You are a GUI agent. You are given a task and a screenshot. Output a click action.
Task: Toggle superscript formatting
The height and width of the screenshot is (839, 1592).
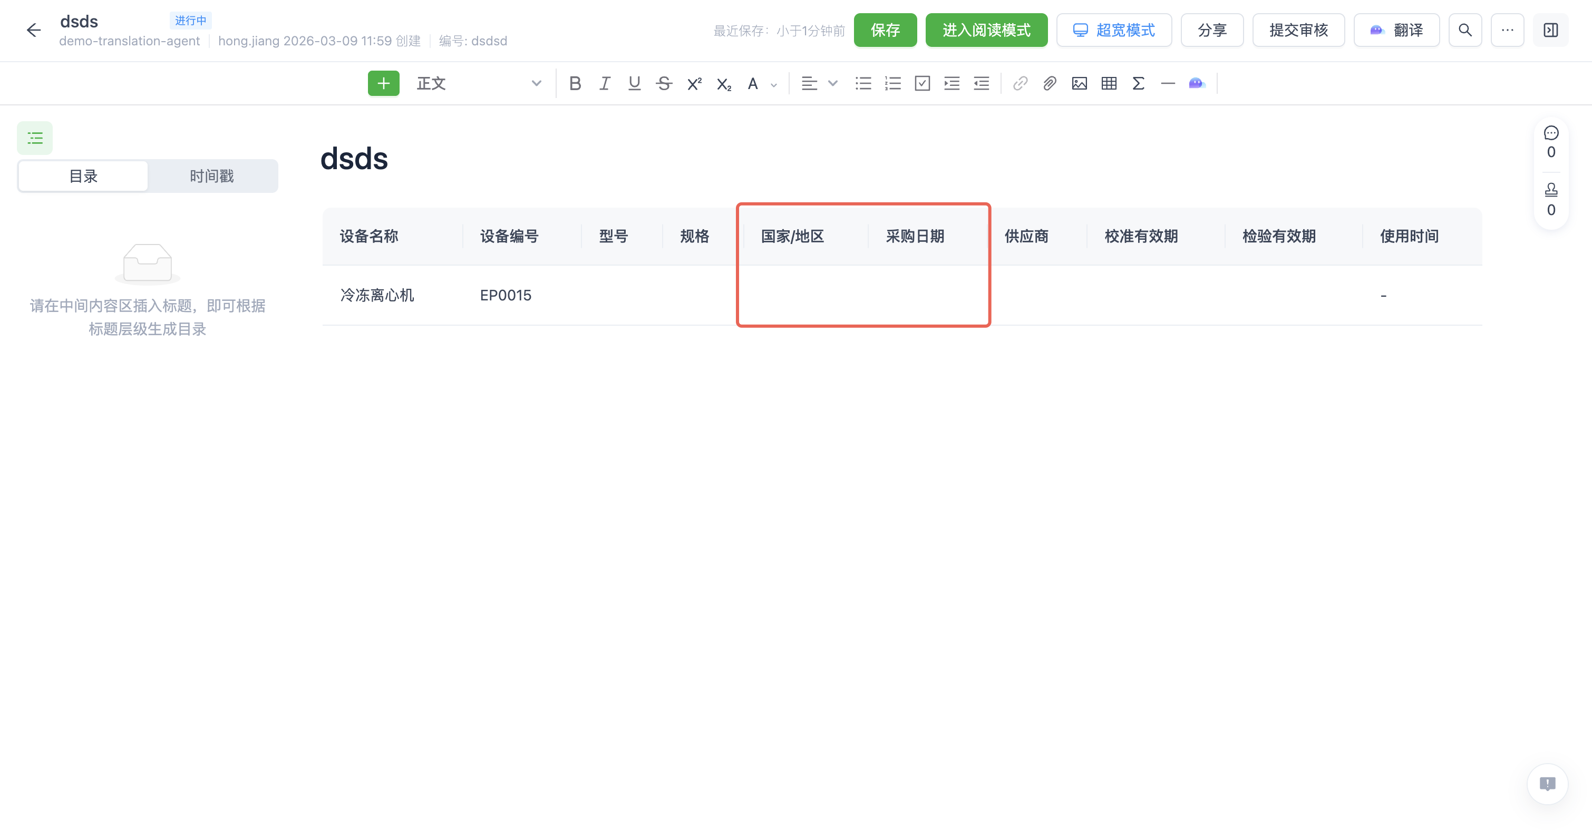click(693, 83)
